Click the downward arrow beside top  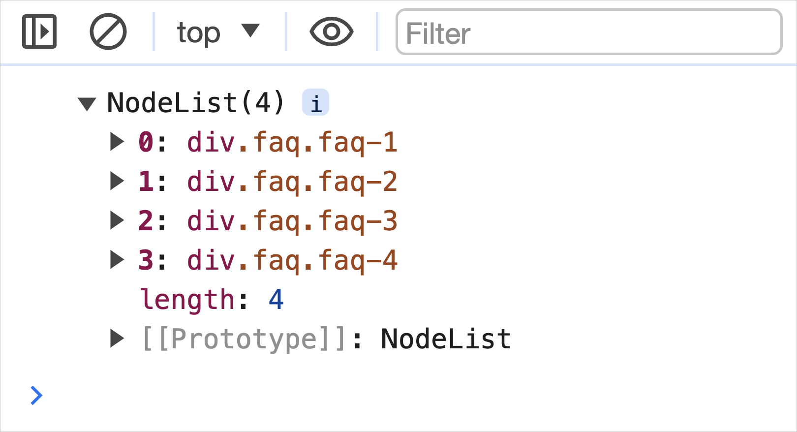(251, 31)
